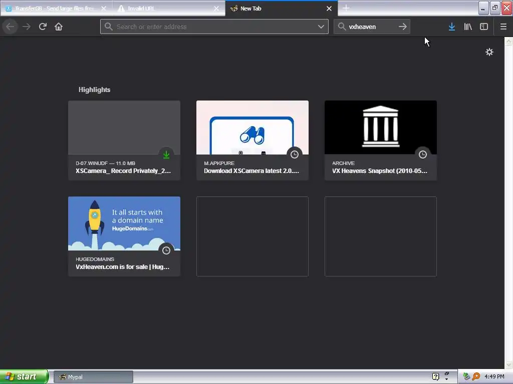The height and width of the screenshot is (384, 513).
Task: Click the Highlights section heading
Action: tap(94, 89)
